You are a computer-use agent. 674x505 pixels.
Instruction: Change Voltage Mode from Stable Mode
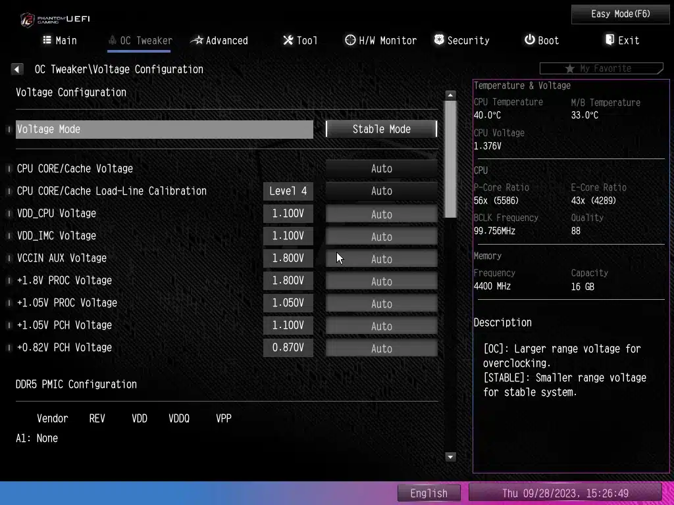[381, 130]
